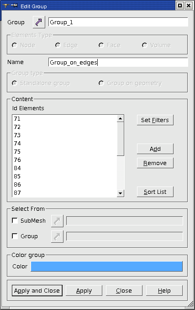This screenshot has height=310, width=195.
Task: Open the color picker via the blue swatch
Action: (x=106, y=266)
